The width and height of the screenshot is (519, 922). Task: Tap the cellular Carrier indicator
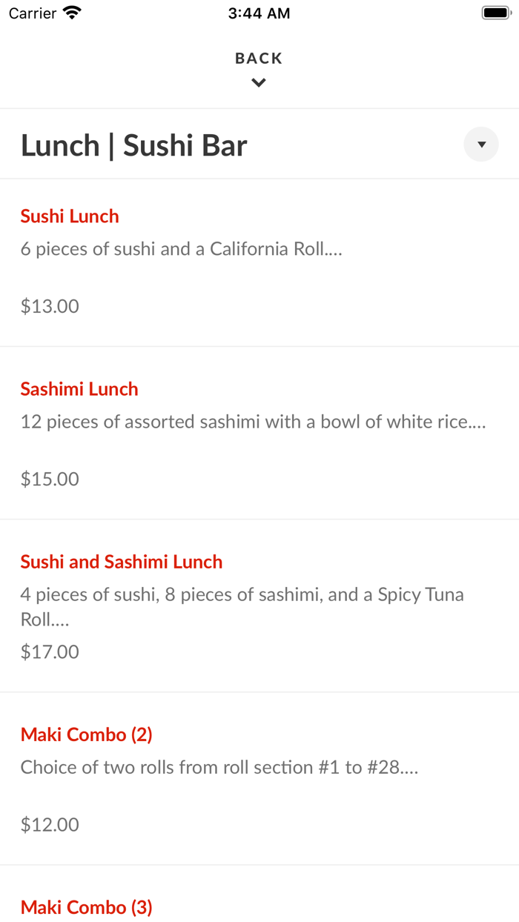pyautogui.click(x=31, y=13)
